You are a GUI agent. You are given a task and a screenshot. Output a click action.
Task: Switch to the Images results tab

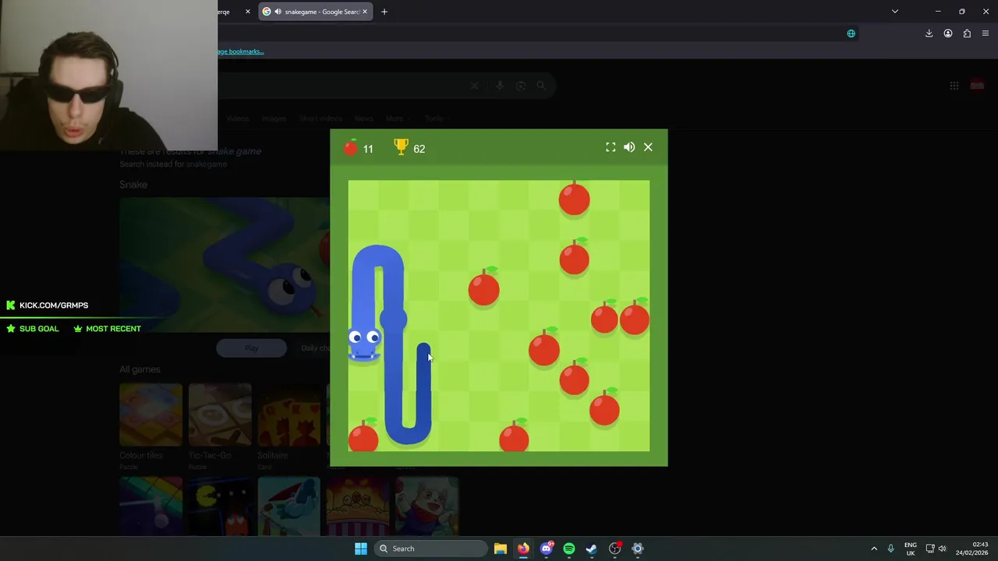(274, 118)
